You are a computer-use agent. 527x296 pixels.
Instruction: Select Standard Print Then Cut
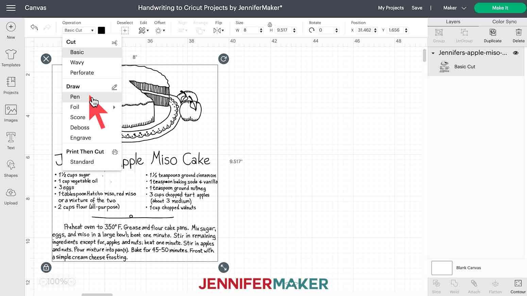point(92,162)
